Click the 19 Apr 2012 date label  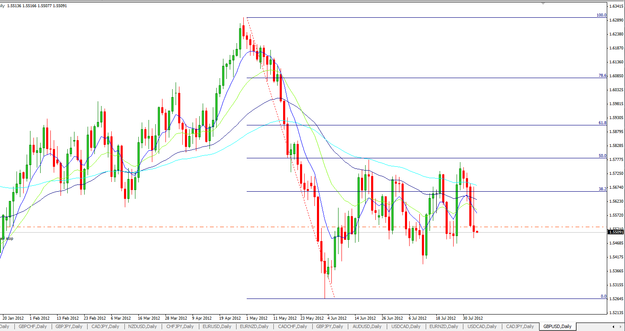[x=231, y=318]
